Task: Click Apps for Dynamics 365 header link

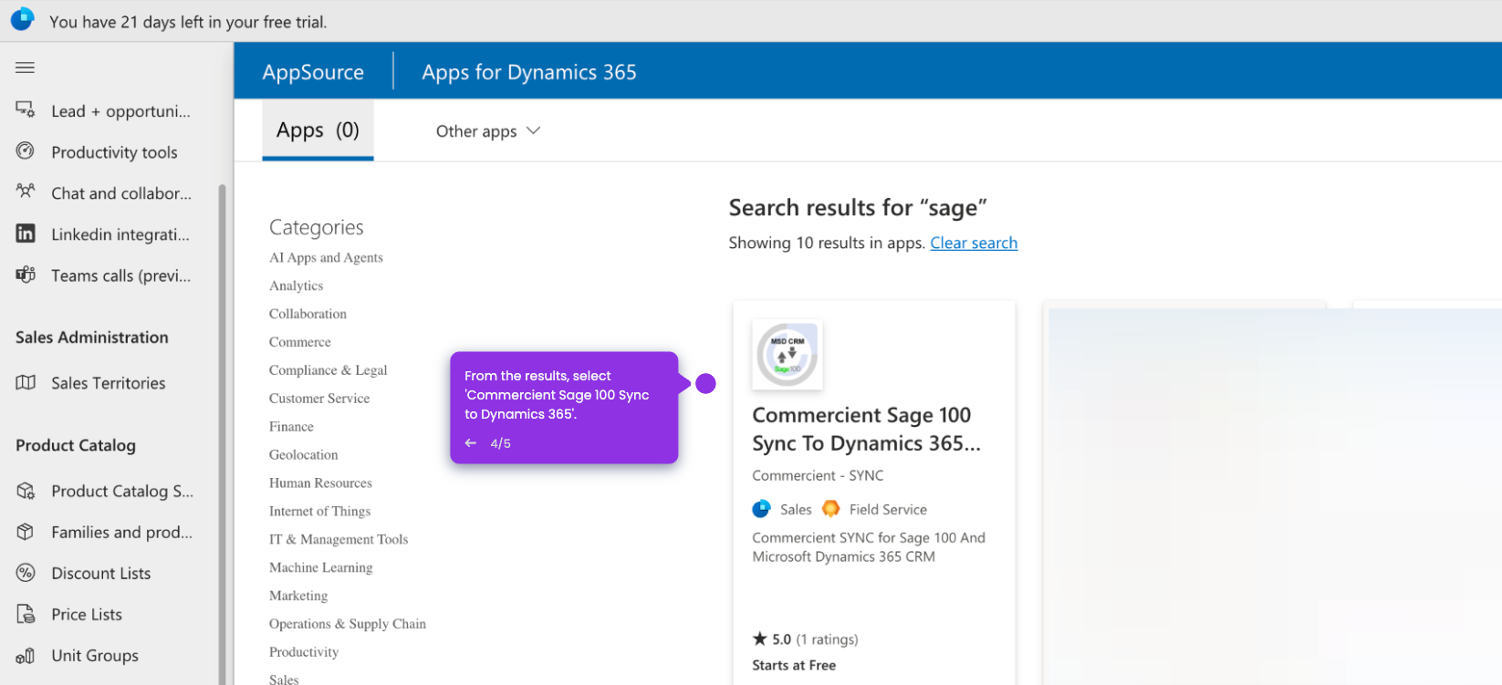Action: coord(529,72)
